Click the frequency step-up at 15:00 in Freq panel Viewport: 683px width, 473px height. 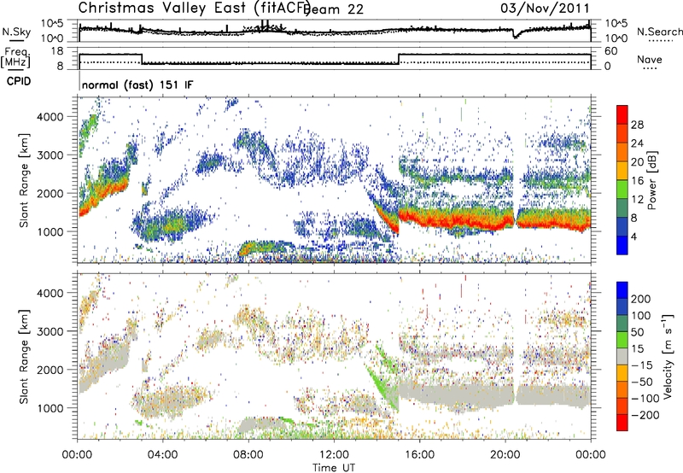(399, 59)
